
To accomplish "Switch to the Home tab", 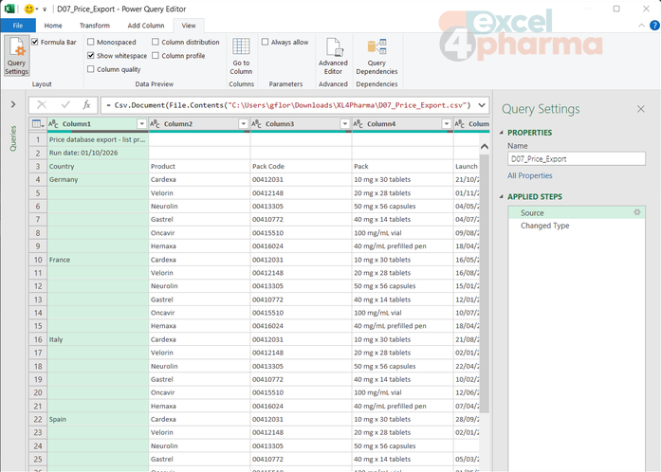I will click(x=53, y=26).
